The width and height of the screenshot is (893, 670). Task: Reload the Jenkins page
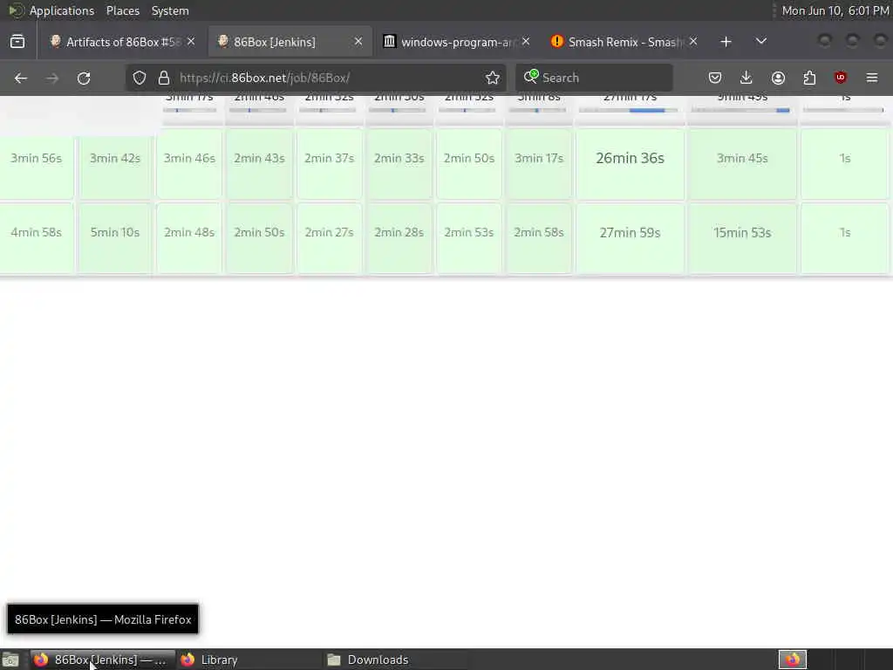tap(84, 78)
